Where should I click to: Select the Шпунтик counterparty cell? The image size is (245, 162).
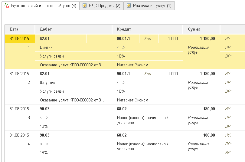[47, 83]
